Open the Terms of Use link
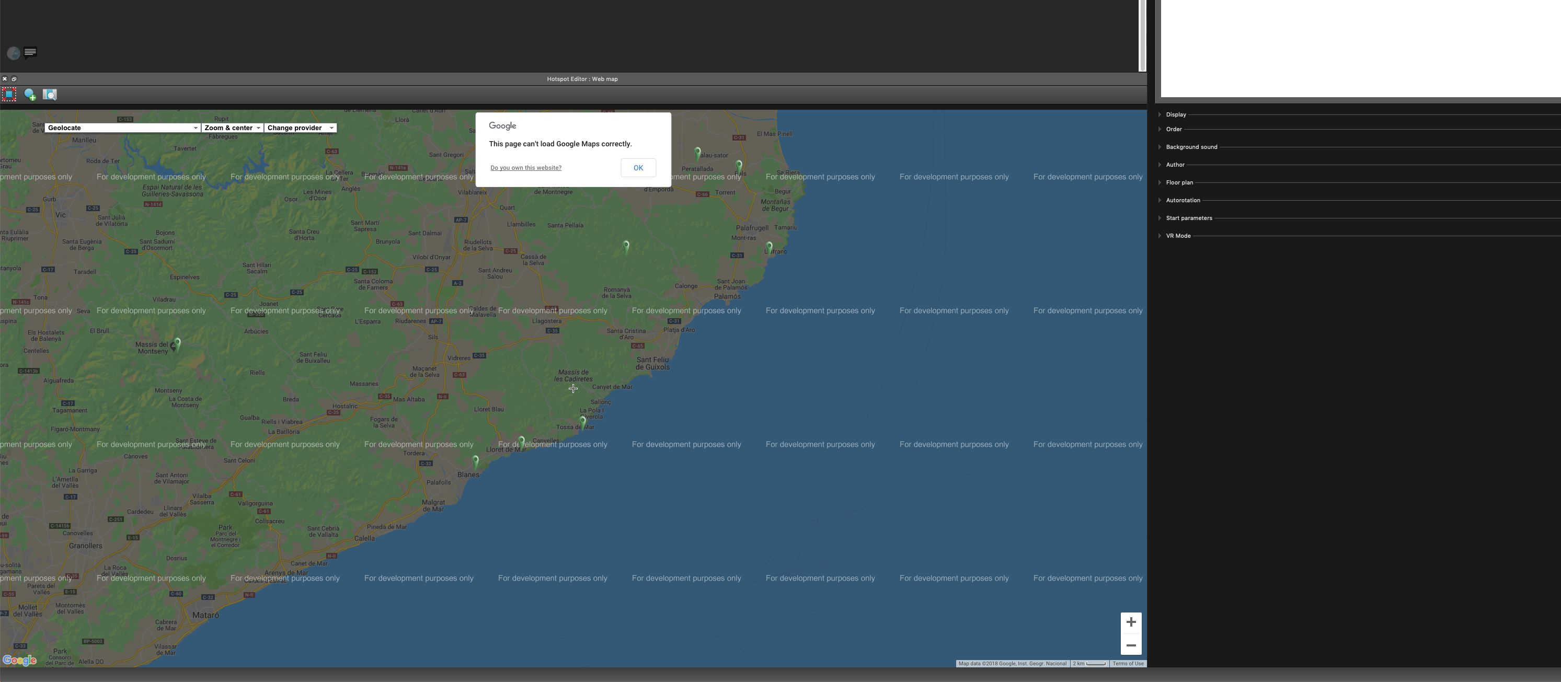The width and height of the screenshot is (1561, 682). [x=1128, y=664]
